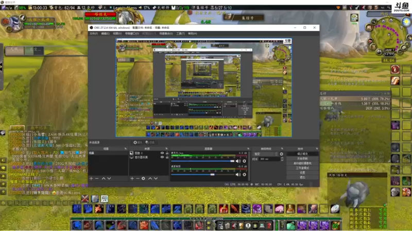The image size is (412, 231).
Task: Toggle lock on display capture source
Action: click(x=167, y=157)
